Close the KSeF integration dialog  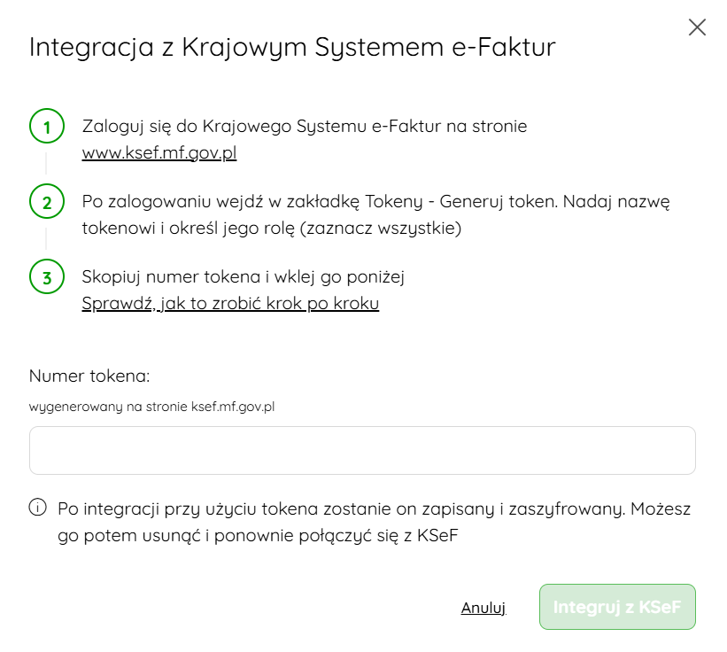(697, 27)
